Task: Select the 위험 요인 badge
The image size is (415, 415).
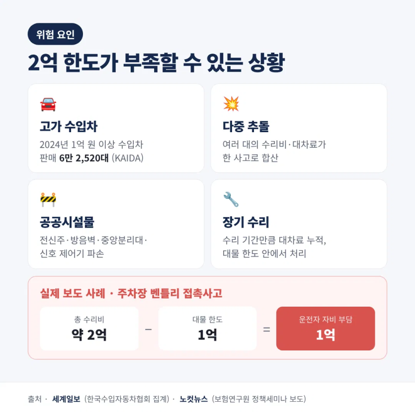Action: point(55,34)
